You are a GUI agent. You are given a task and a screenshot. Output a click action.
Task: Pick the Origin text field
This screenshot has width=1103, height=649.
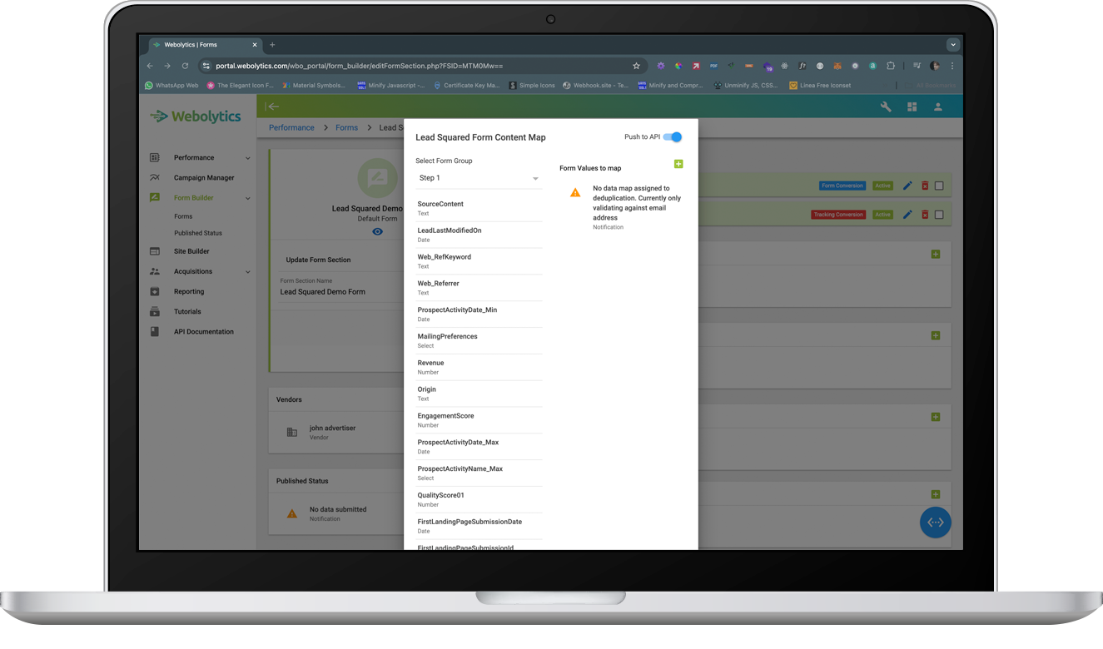[479, 394]
